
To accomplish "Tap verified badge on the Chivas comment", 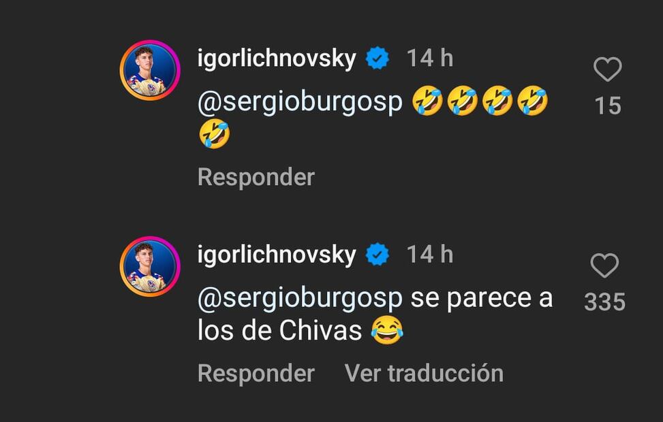I will point(377,255).
